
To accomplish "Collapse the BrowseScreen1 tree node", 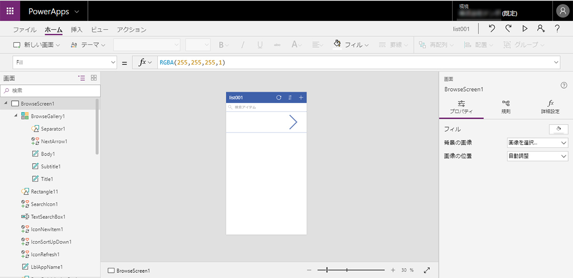I will [x=6, y=103].
